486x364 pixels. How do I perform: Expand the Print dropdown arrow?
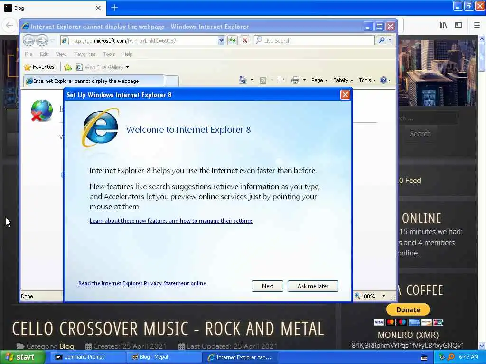[x=304, y=80]
